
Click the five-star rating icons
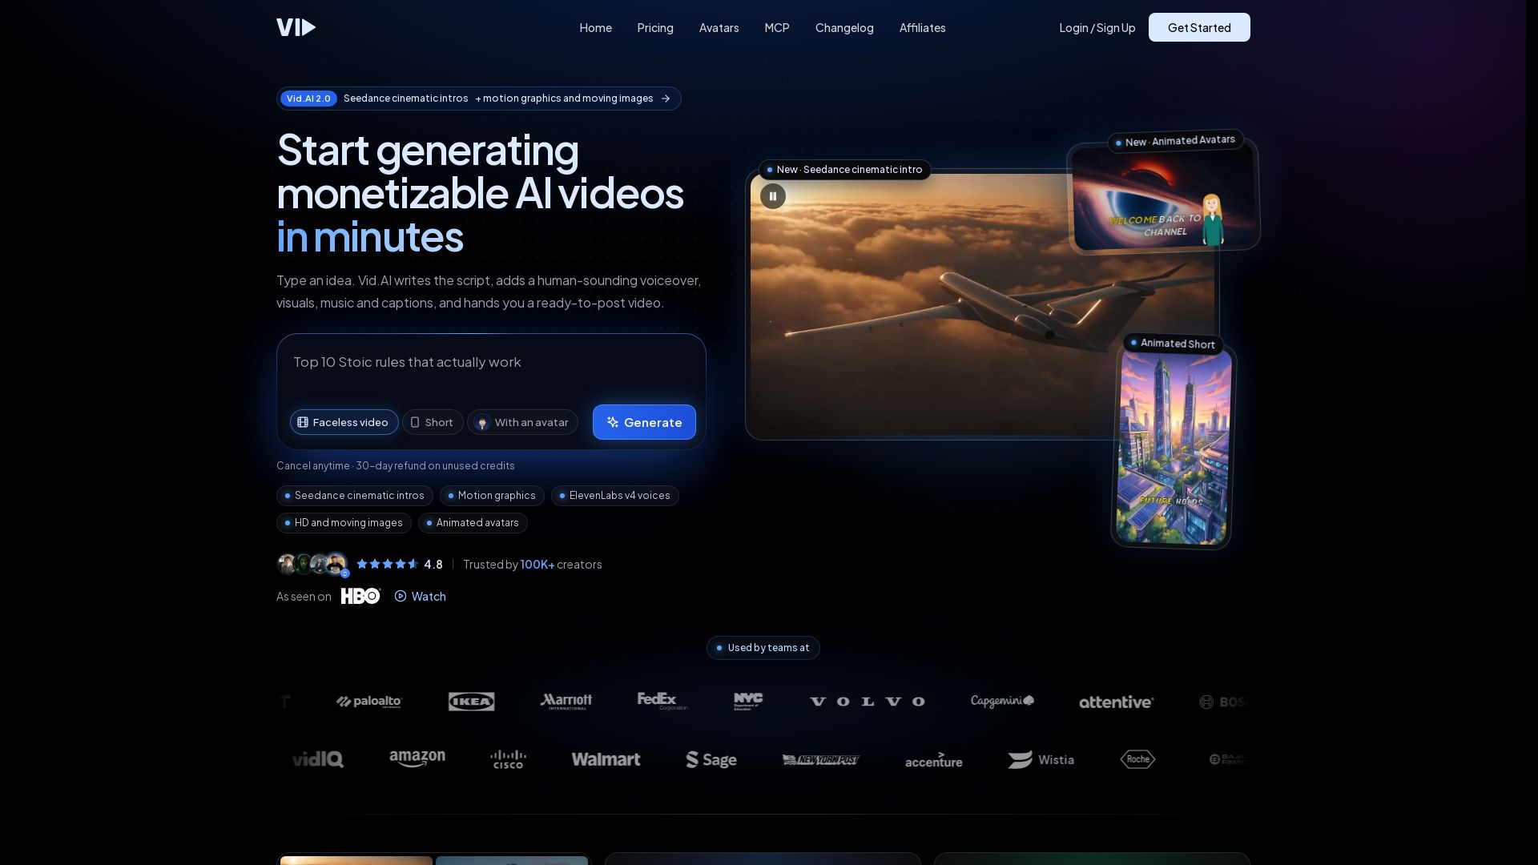[x=388, y=564]
